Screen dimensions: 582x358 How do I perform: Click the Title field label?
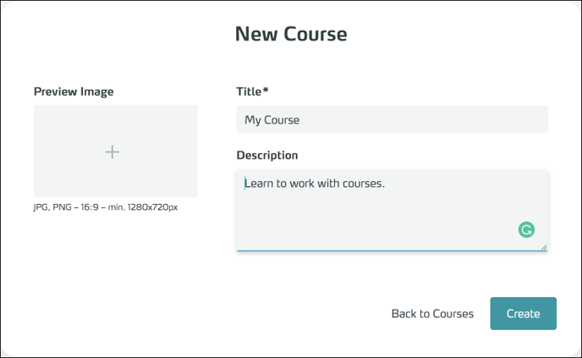pyautogui.click(x=250, y=91)
